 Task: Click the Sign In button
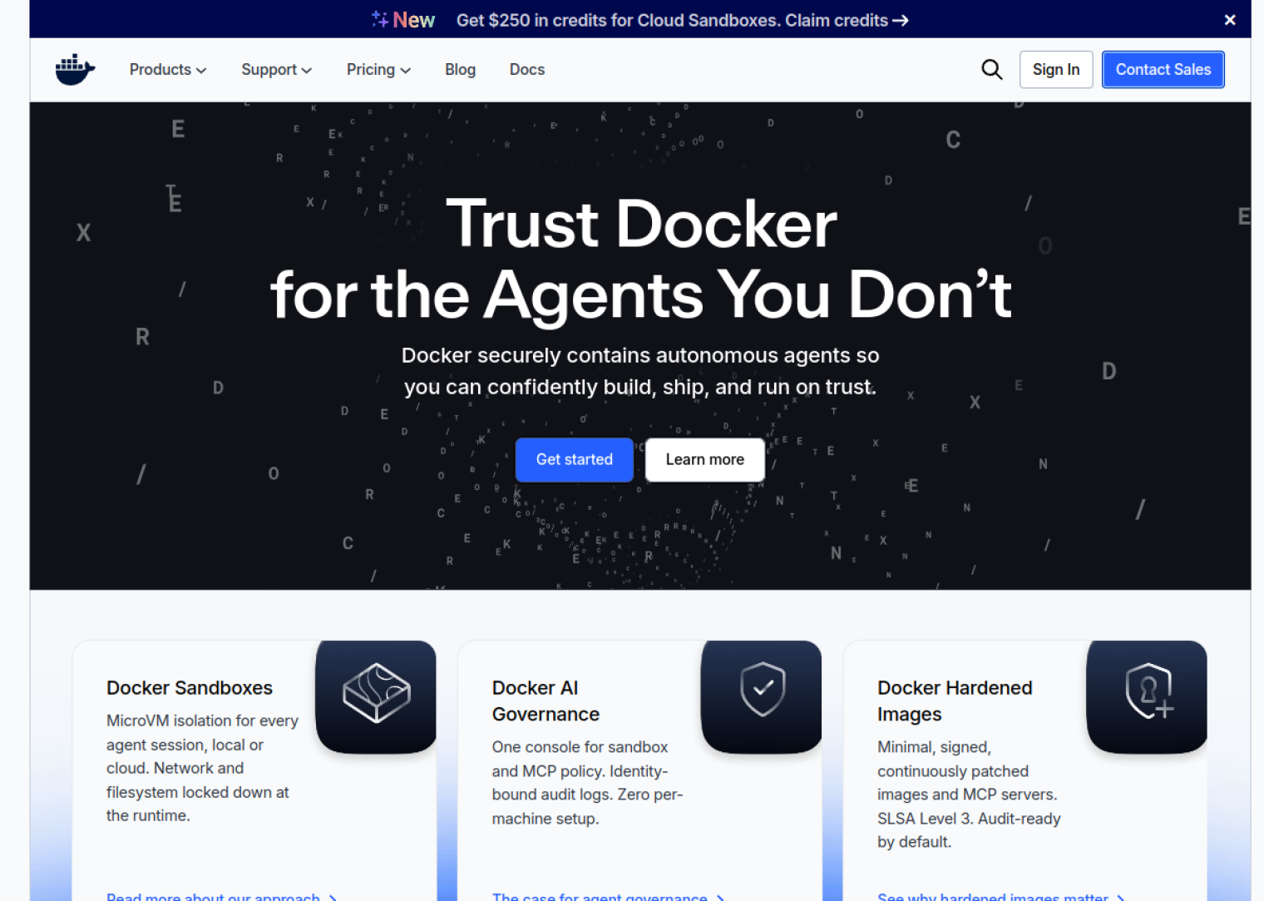coord(1056,70)
